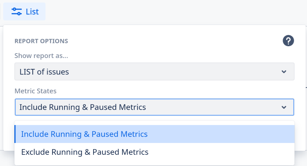
Task: Click the "List" text label
Action: [32, 12]
